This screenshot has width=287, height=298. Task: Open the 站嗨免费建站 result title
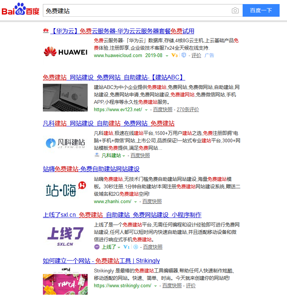[91, 169]
